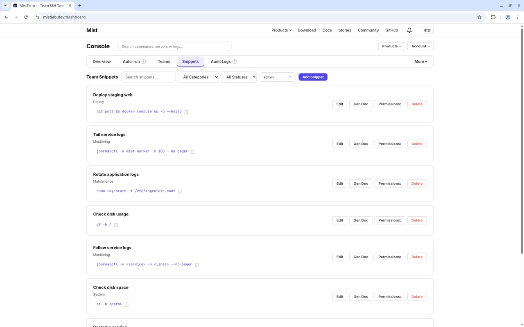Copy the journalctl <service> command
Viewport: 524px width, 327px height.
coord(197,264)
